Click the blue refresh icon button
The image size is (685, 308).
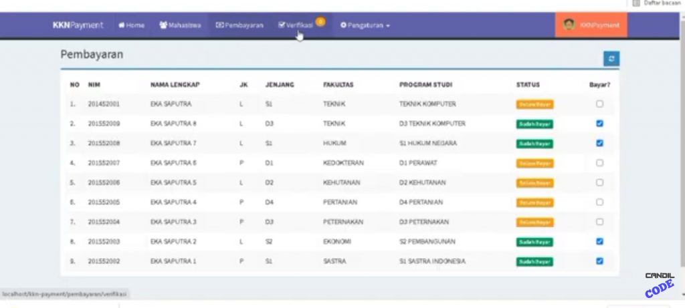click(x=611, y=59)
